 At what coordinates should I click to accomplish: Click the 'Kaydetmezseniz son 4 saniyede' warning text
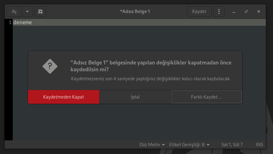click(151, 79)
